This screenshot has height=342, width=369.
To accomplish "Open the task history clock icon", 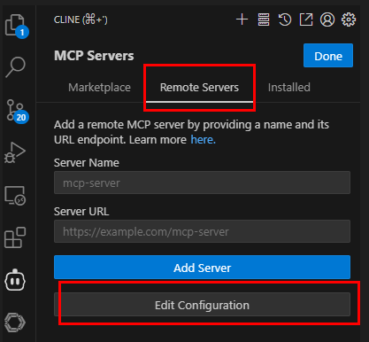I will (x=285, y=19).
